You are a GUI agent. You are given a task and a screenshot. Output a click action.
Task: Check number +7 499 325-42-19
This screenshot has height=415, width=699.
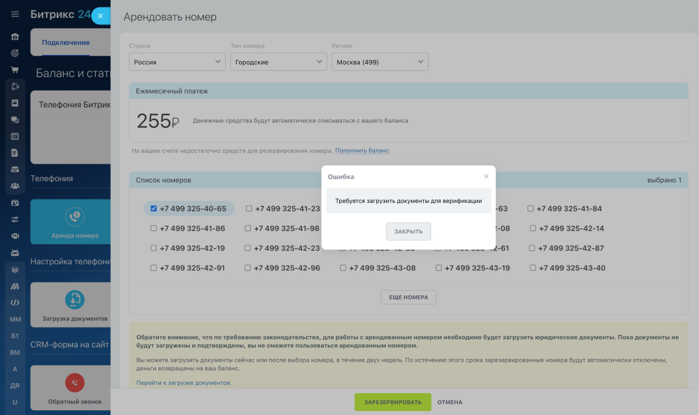tap(153, 248)
